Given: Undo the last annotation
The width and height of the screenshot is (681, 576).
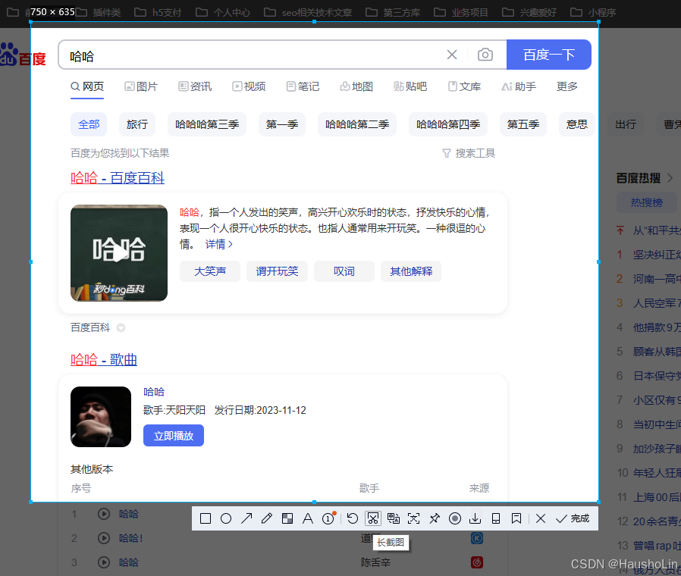Looking at the screenshot, I should coord(352,518).
